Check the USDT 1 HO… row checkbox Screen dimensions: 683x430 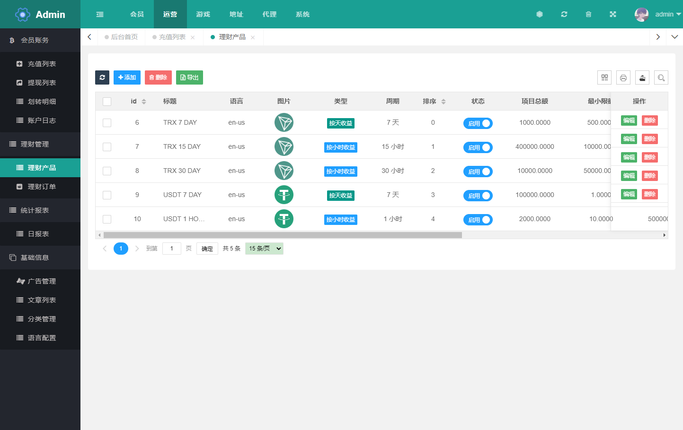pyautogui.click(x=107, y=219)
